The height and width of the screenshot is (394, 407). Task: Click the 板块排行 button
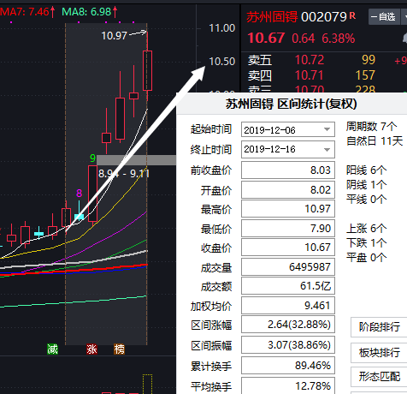[x=379, y=352]
